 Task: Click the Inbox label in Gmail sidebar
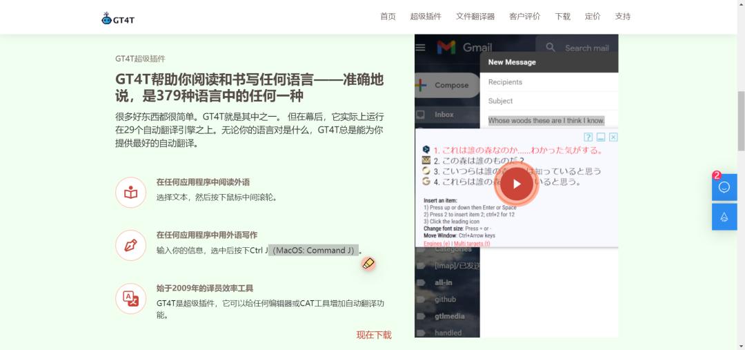click(444, 115)
